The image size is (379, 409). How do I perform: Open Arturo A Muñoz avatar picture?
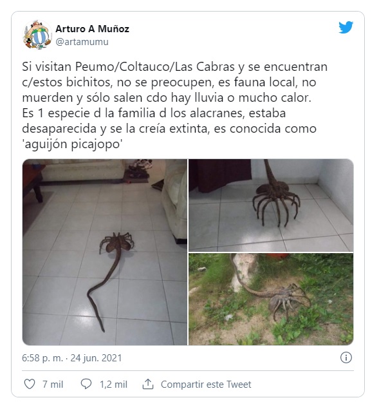[x=37, y=35]
